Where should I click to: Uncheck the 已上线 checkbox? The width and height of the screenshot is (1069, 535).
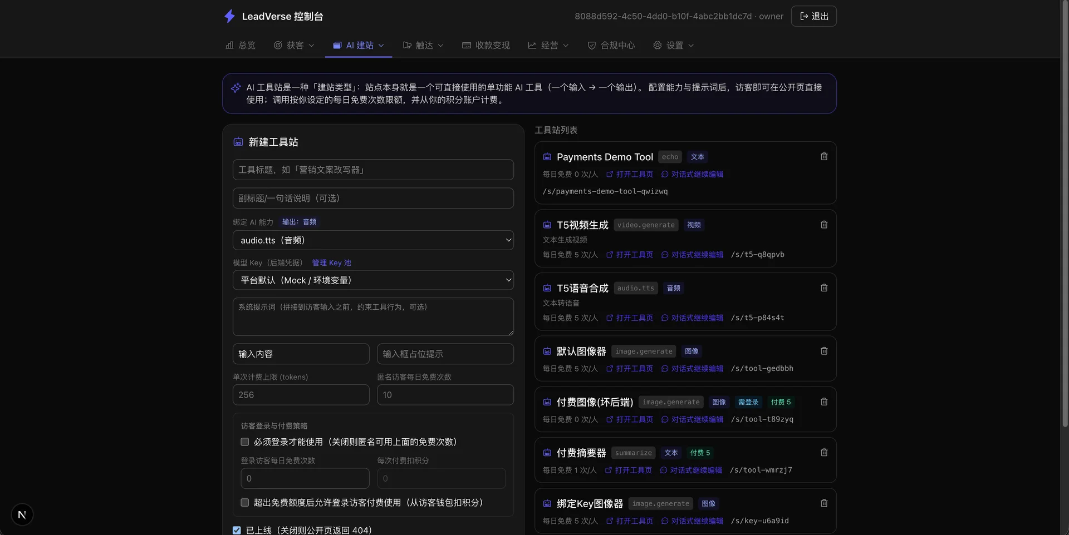[x=237, y=531]
